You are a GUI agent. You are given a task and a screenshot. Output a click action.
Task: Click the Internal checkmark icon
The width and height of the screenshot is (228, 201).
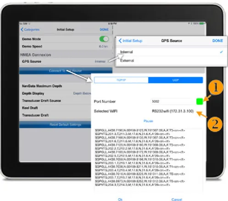[x=221, y=52]
